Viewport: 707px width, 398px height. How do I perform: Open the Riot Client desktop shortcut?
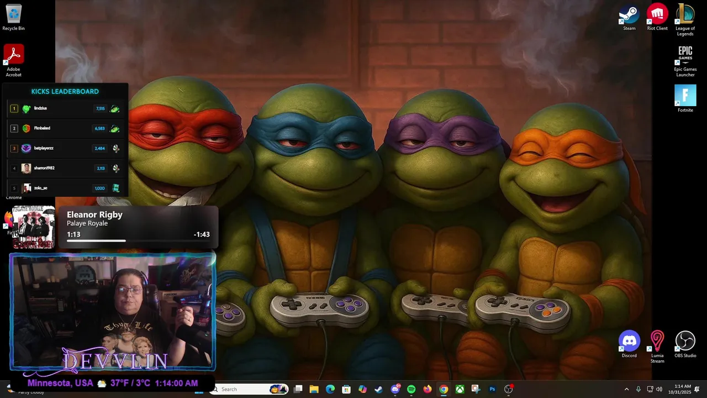point(657,17)
